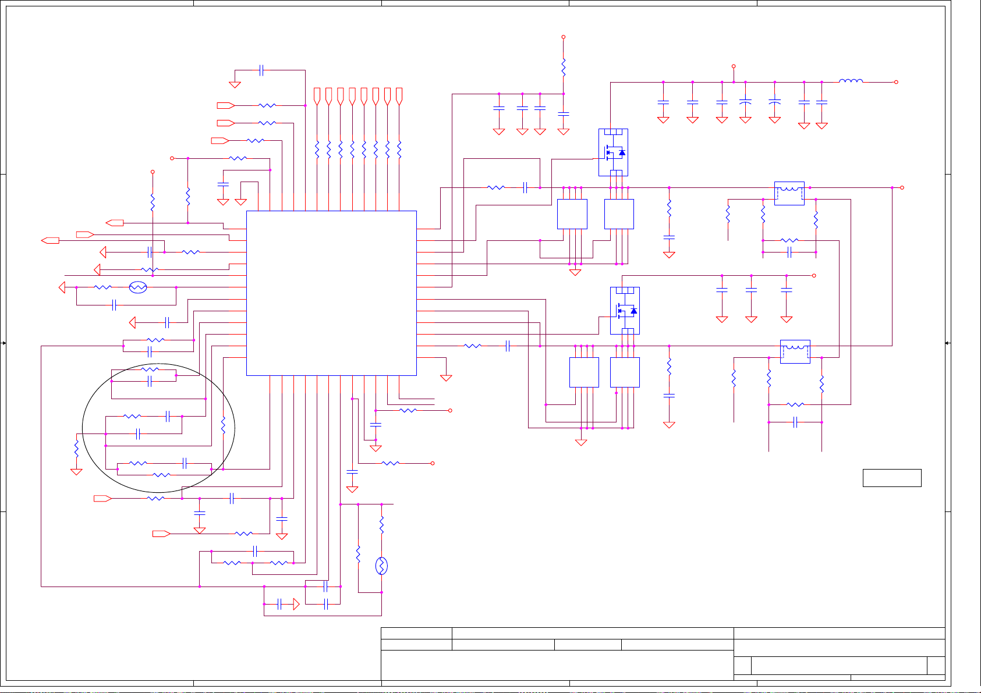The height and width of the screenshot is (693, 981).
Task: Select the vertical thermistor below the IC
Action: click(381, 566)
